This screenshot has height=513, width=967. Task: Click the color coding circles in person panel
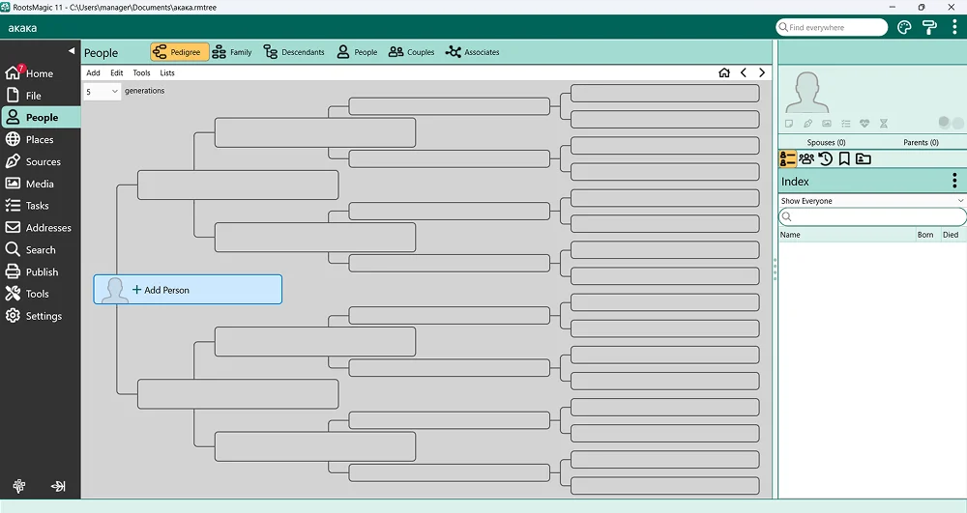pos(949,123)
